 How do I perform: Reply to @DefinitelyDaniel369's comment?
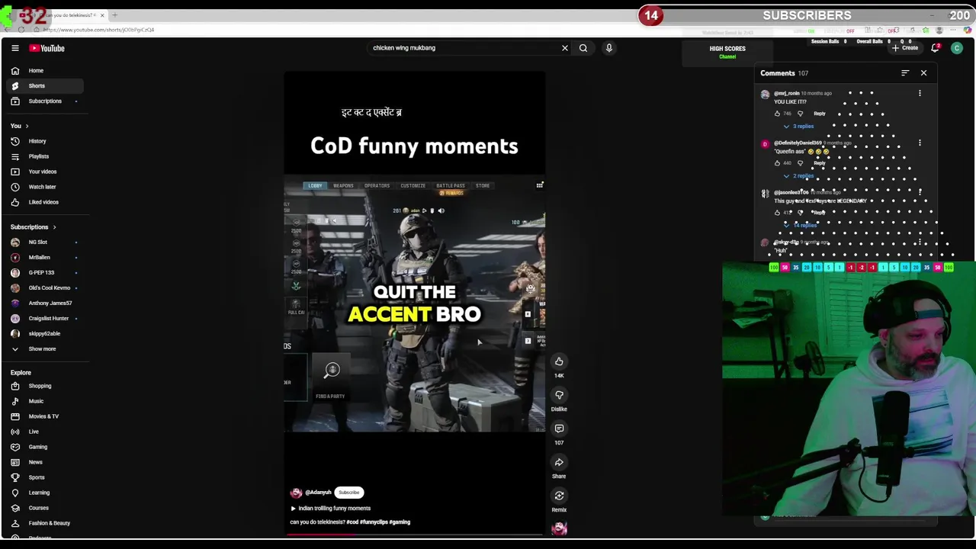pos(820,163)
